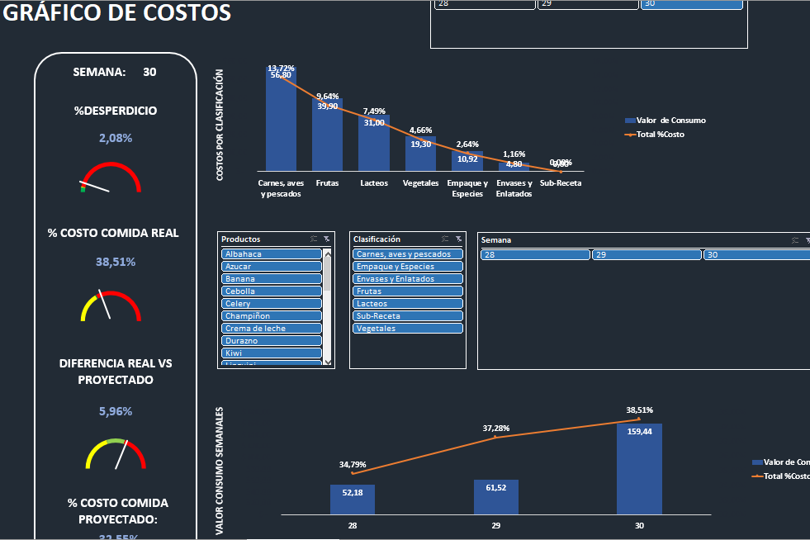
Task: Select the Valor de Consumo legend swatch
Action: point(630,121)
